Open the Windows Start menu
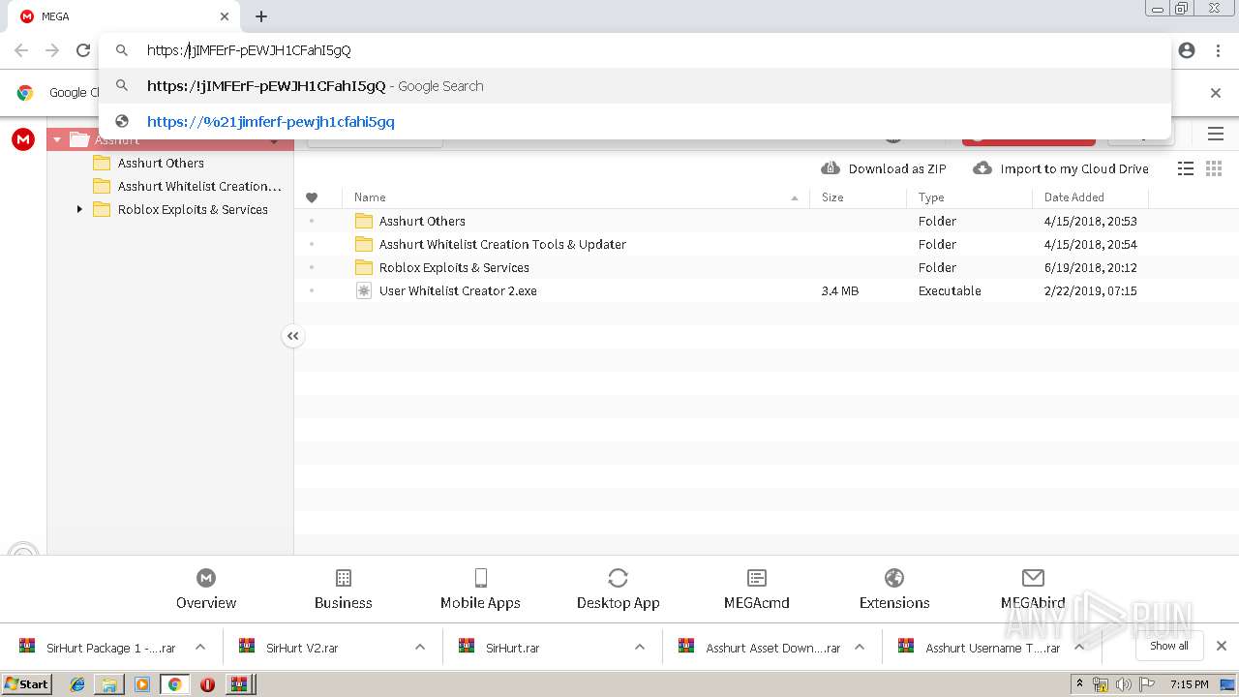The image size is (1239, 697). click(26, 684)
